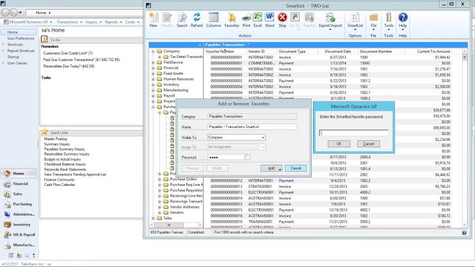Expand the Vendors folder in the tree
This screenshot has height=267, width=475.
pyautogui.click(x=159, y=212)
